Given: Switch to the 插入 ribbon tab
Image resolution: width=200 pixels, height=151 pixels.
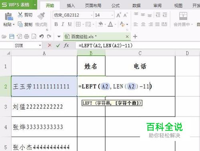Looking at the screenshot, I should pos(71,6).
